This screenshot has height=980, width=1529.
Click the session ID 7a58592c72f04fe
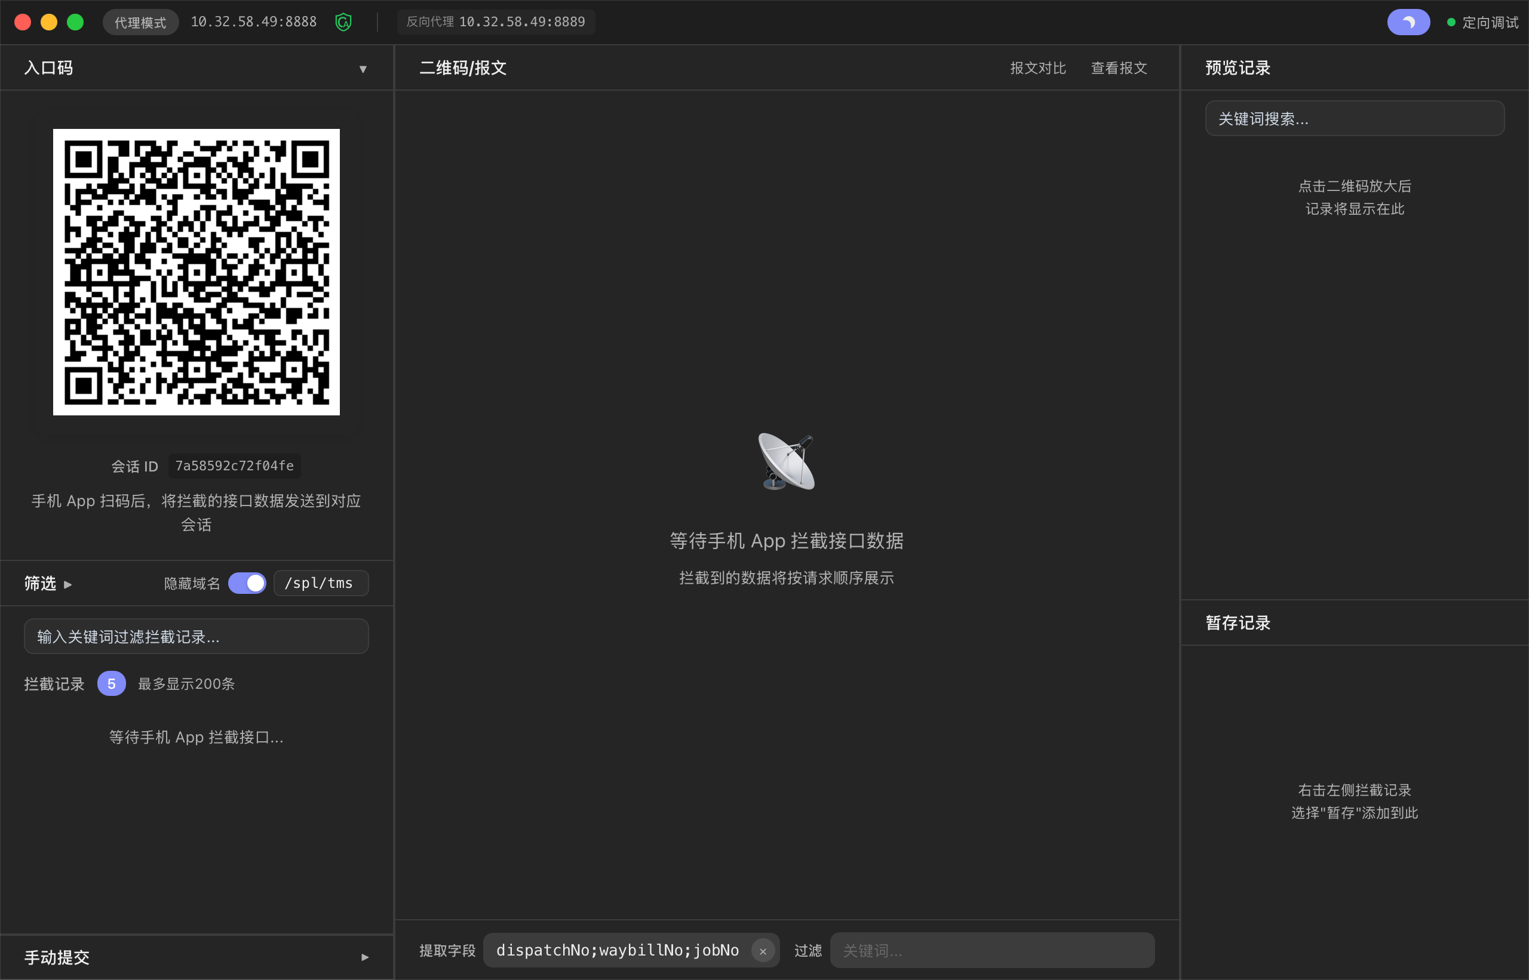[234, 466]
